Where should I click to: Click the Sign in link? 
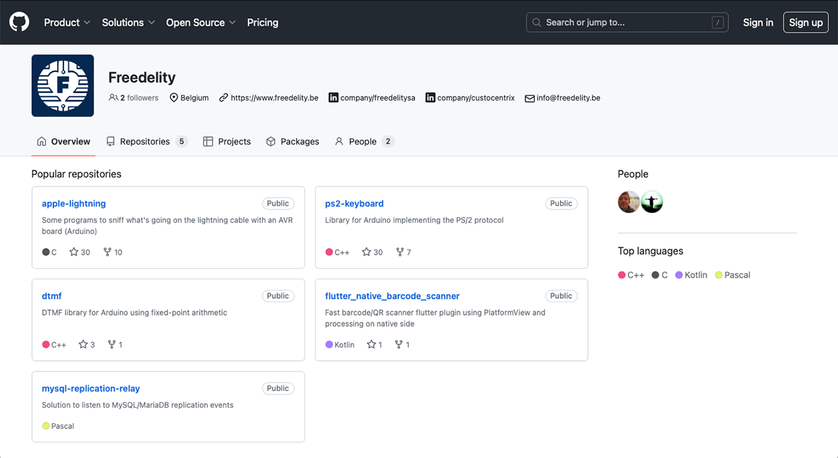[758, 22]
